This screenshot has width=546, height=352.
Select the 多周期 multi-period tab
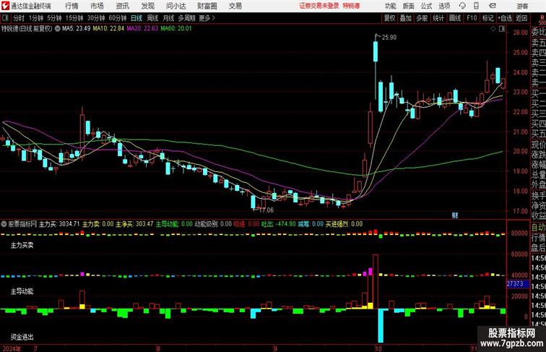coord(186,18)
